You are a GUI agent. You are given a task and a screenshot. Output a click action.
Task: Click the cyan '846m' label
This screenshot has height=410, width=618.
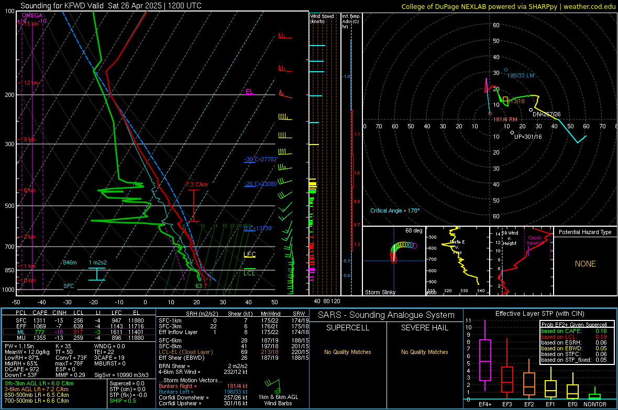click(70, 262)
